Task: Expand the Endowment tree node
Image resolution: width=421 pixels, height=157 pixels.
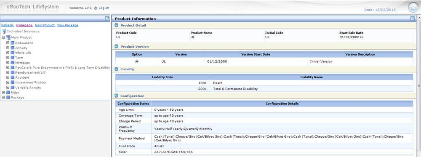Action: pyautogui.click(x=8, y=43)
